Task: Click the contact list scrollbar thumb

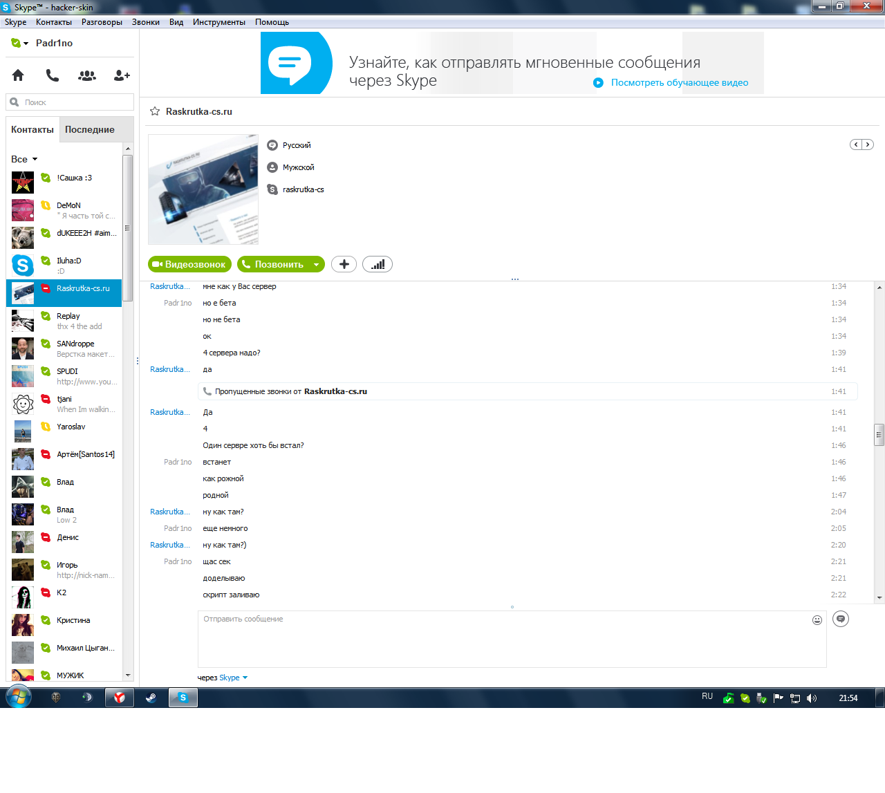Action: 127,228
